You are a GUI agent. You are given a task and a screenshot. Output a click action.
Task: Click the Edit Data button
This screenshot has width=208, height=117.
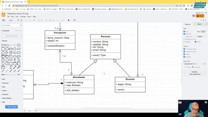tap(194, 72)
